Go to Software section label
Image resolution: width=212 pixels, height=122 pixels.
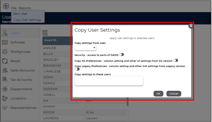click(x=18, y=43)
